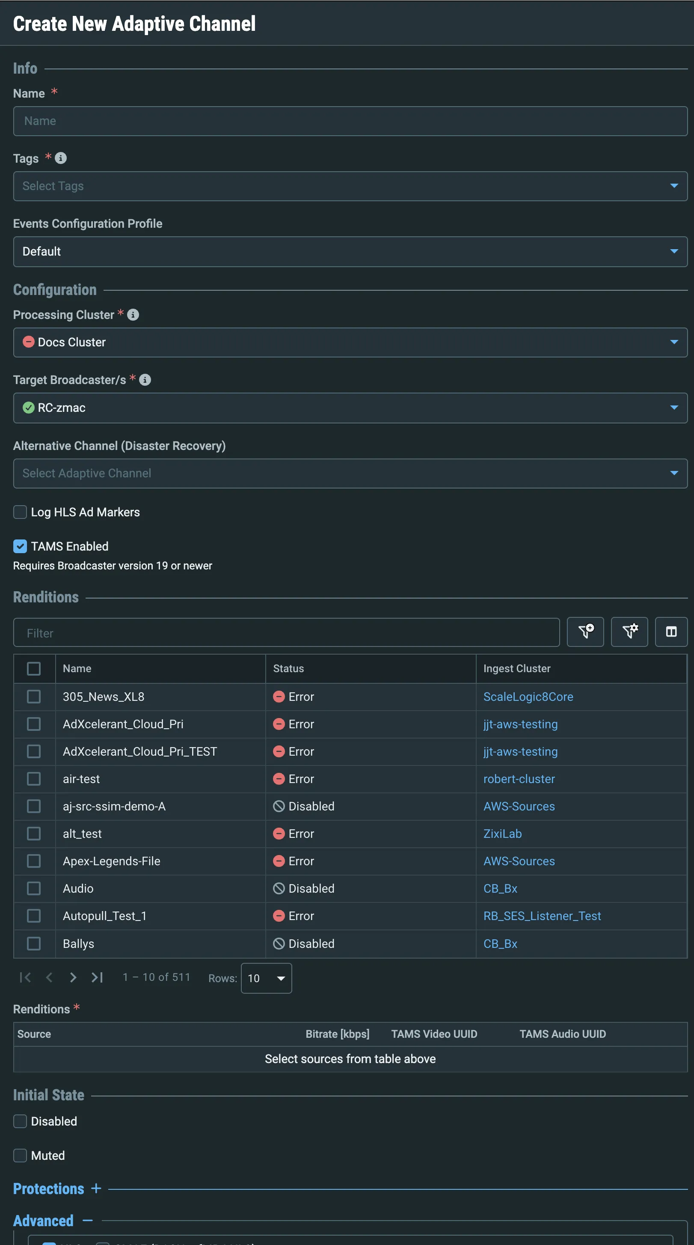Image resolution: width=694 pixels, height=1245 pixels.
Task: Click the Apex-Legends-File row name
Action: (x=112, y=861)
